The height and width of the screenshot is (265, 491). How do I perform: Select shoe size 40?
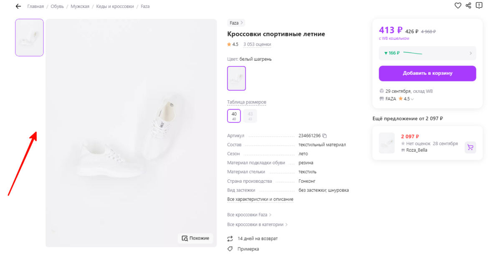[234, 116]
